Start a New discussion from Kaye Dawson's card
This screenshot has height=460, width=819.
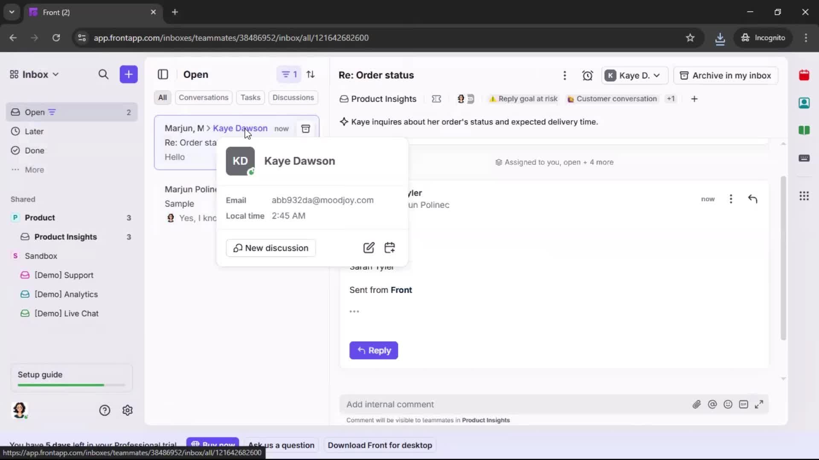[x=270, y=248]
